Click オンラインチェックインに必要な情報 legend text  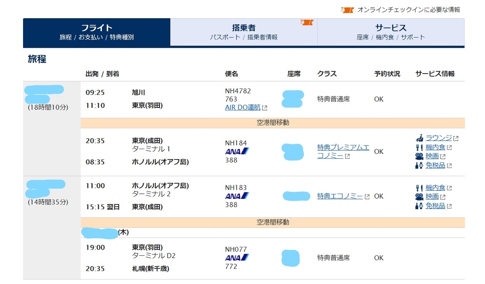[x=409, y=10]
